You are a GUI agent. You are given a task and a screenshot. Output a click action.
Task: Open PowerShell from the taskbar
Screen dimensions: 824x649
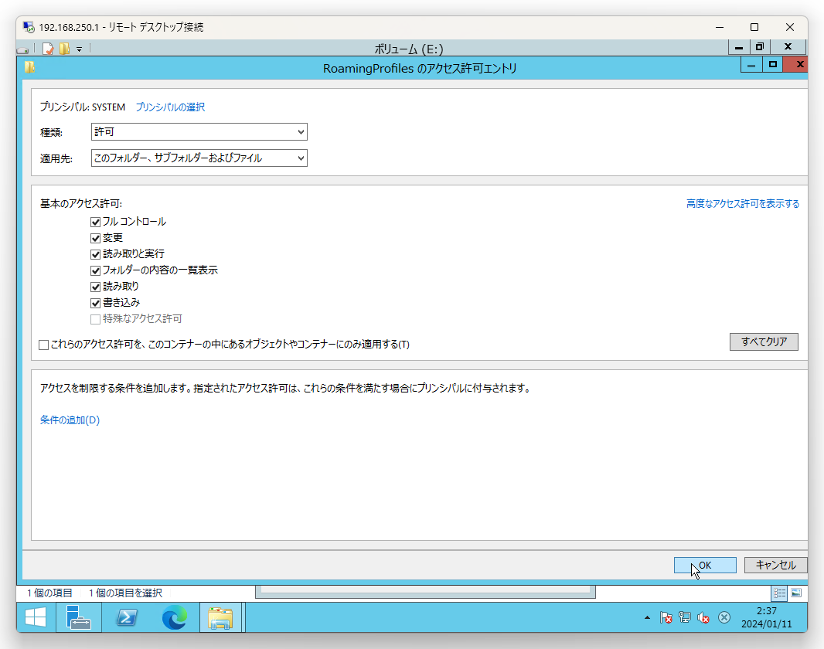point(127,617)
